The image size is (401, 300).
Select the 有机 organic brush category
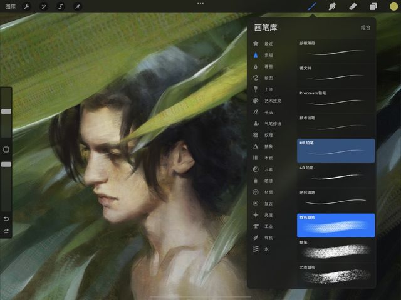pos(263,237)
